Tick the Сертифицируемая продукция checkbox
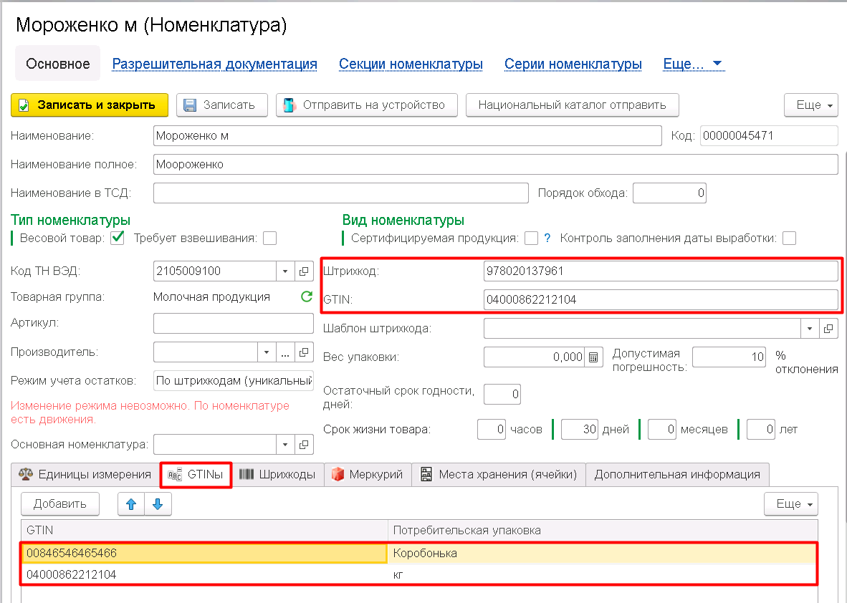The height and width of the screenshot is (603, 847). 532,238
